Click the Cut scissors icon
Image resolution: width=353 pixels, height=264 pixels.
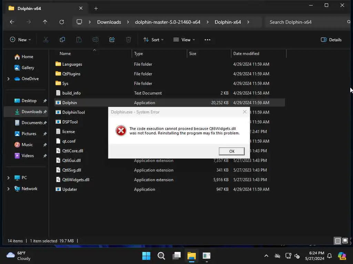tap(46, 40)
